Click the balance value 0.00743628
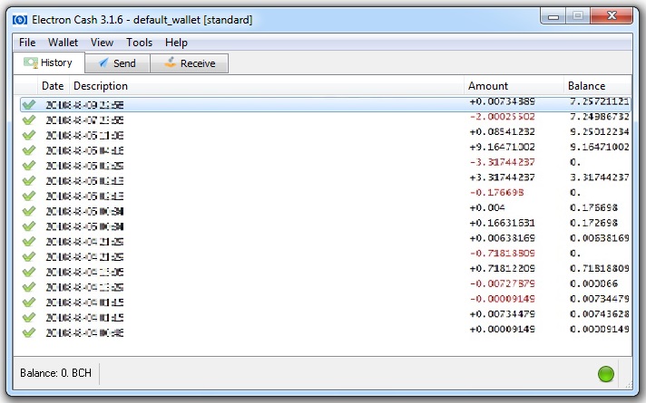The width and height of the screenshot is (646, 403). (x=600, y=314)
